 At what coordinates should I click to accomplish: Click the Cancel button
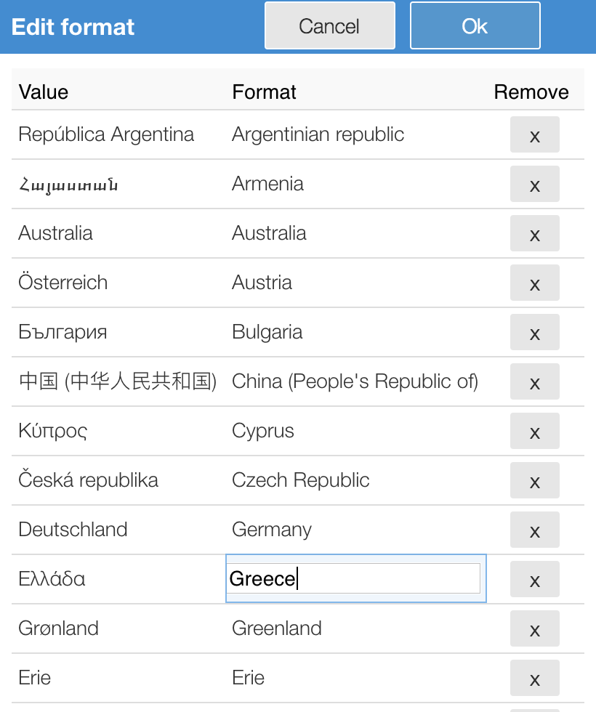329,26
